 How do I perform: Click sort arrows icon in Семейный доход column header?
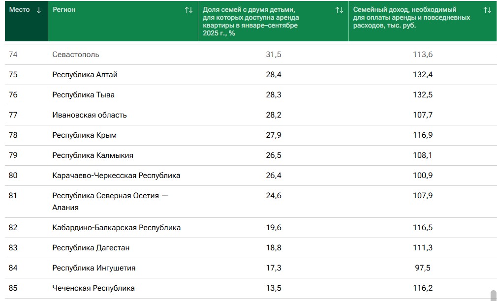coord(487,10)
